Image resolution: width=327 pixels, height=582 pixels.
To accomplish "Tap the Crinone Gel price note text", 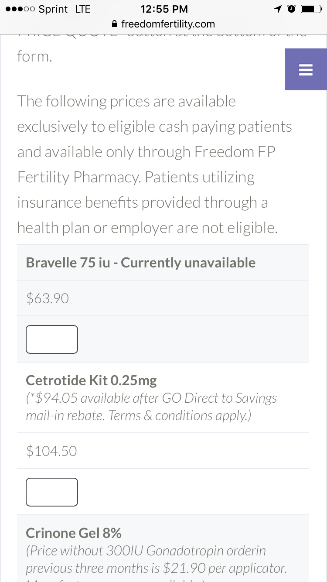I will click(156, 559).
